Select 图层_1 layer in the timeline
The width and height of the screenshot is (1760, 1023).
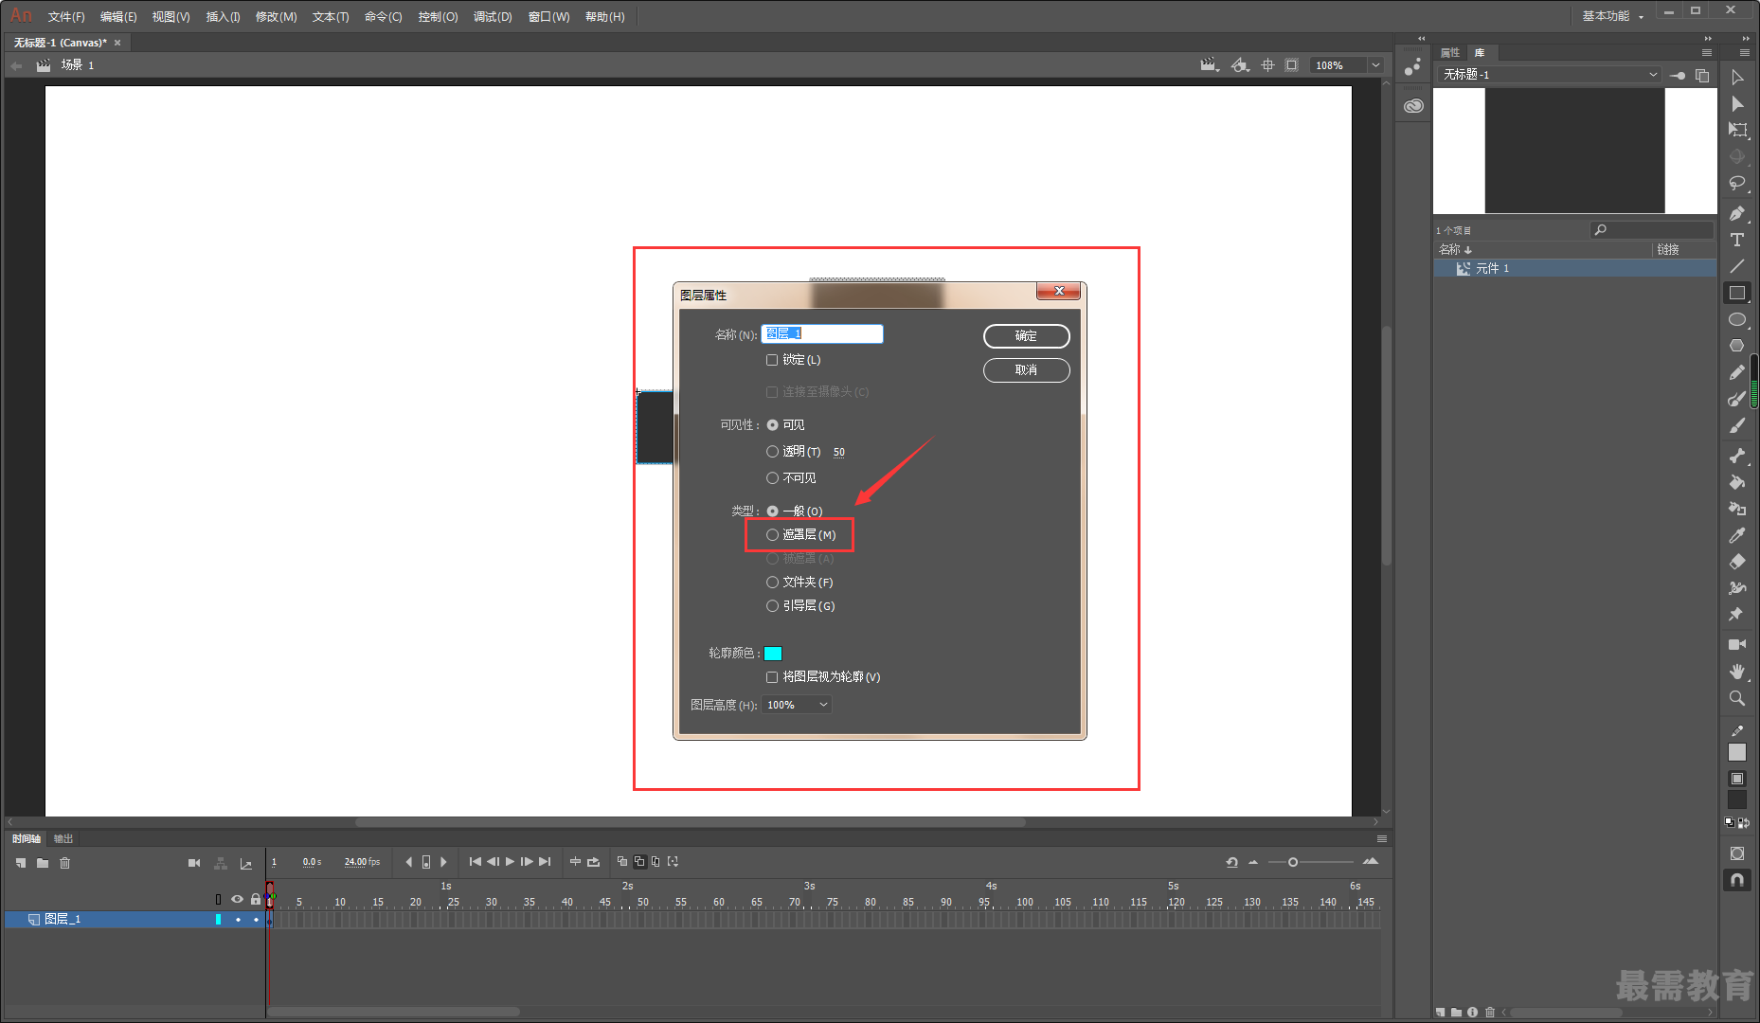pos(135,920)
